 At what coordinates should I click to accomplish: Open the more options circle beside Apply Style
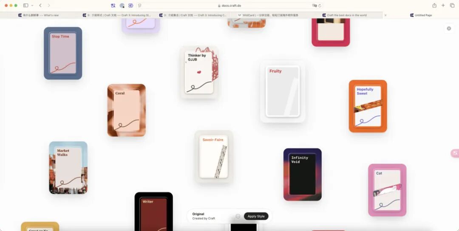[x=238, y=216]
